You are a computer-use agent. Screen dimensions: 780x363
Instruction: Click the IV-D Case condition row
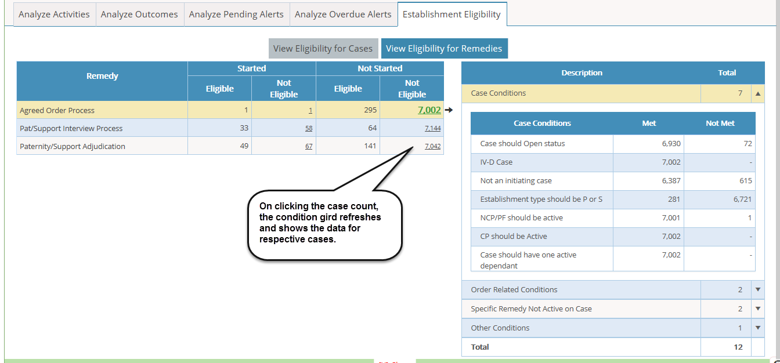click(x=613, y=162)
